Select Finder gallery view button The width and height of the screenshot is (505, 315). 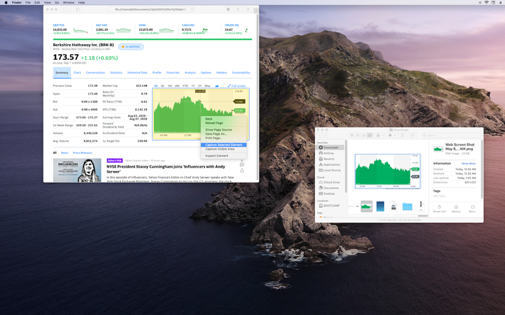coord(370,135)
